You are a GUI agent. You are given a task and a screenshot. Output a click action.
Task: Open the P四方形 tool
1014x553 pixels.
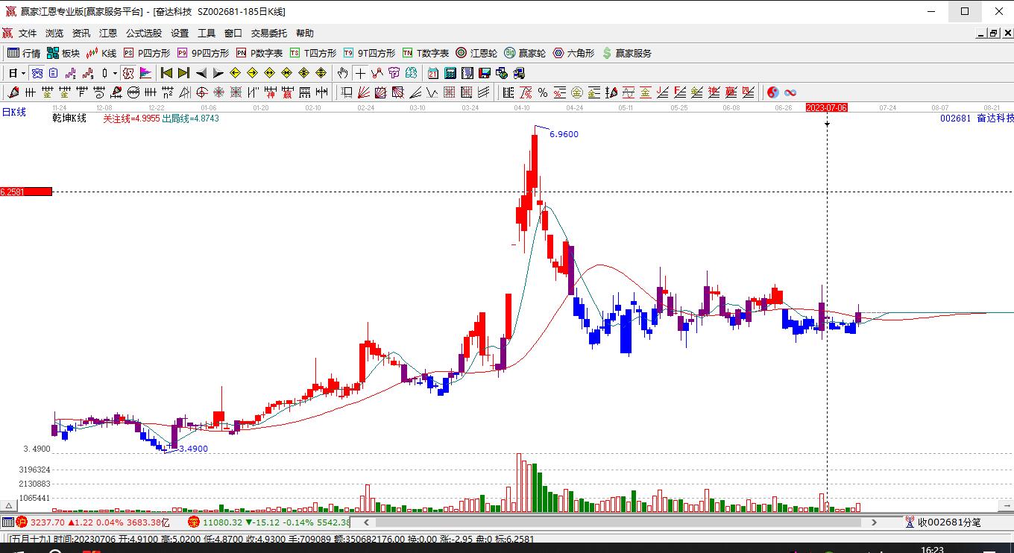(147, 53)
